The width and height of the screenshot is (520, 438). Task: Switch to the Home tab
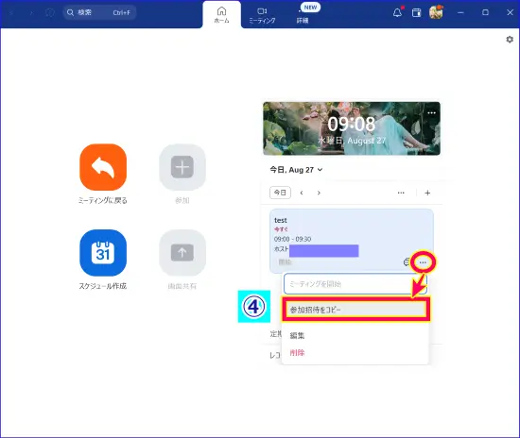click(x=221, y=15)
